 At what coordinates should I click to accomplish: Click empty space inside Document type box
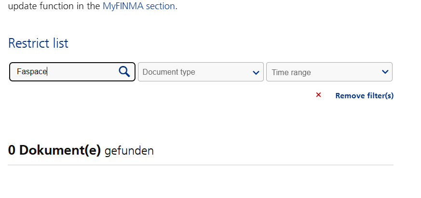click(223, 72)
